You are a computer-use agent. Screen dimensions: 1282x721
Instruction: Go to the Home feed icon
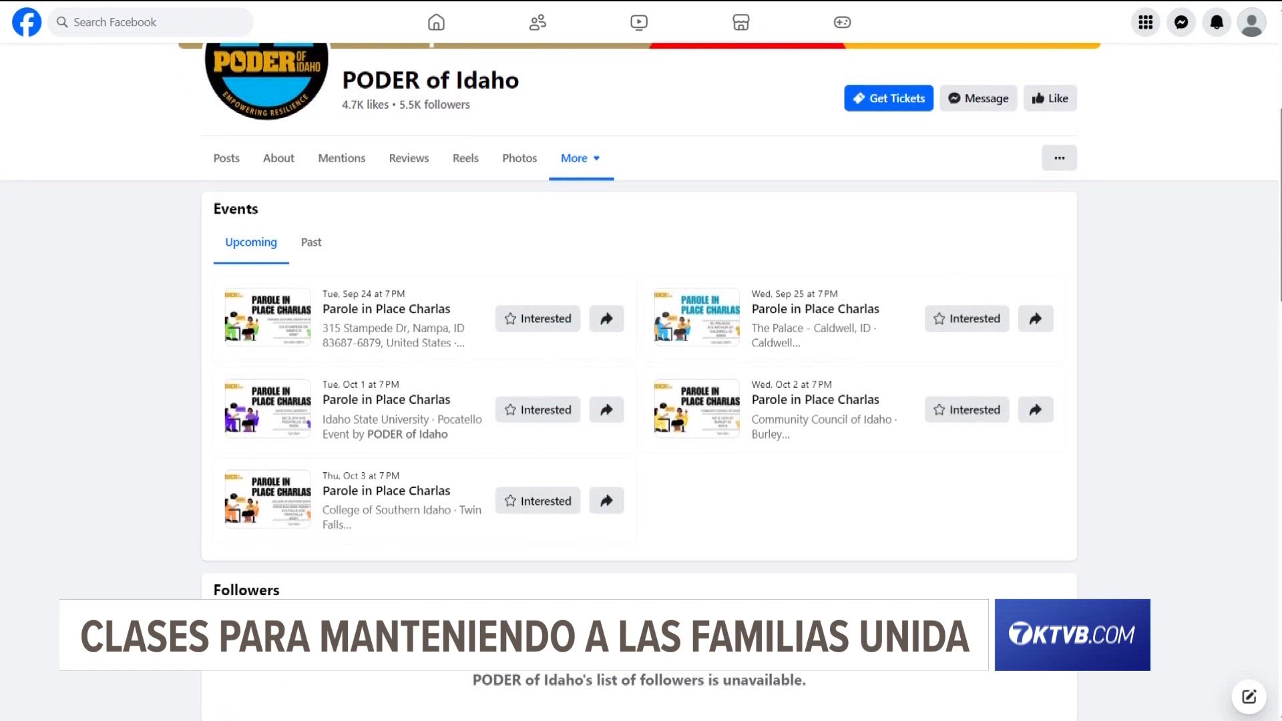pos(436,22)
